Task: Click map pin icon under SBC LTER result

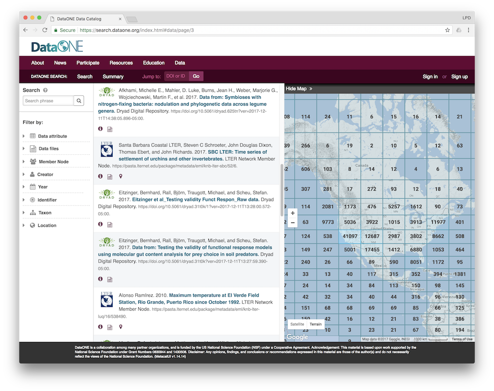Action: pyautogui.click(x=121, y=176)
